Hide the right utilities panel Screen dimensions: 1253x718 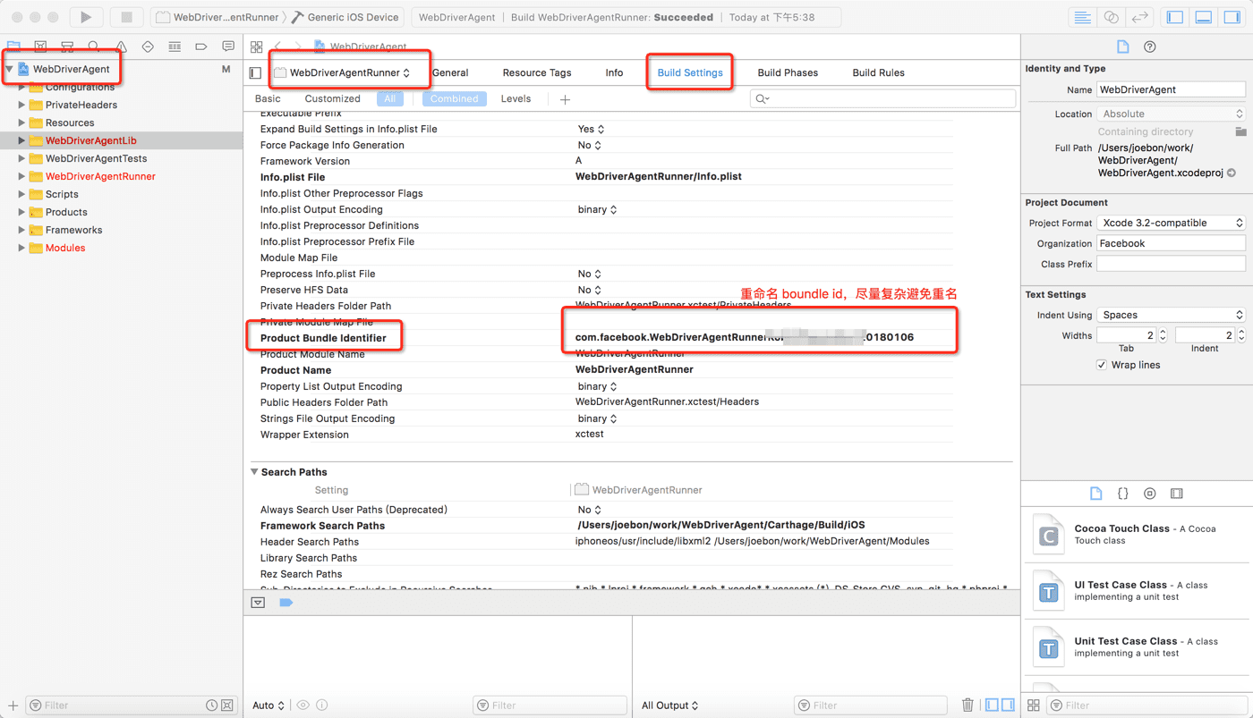tap(1232, 17)
